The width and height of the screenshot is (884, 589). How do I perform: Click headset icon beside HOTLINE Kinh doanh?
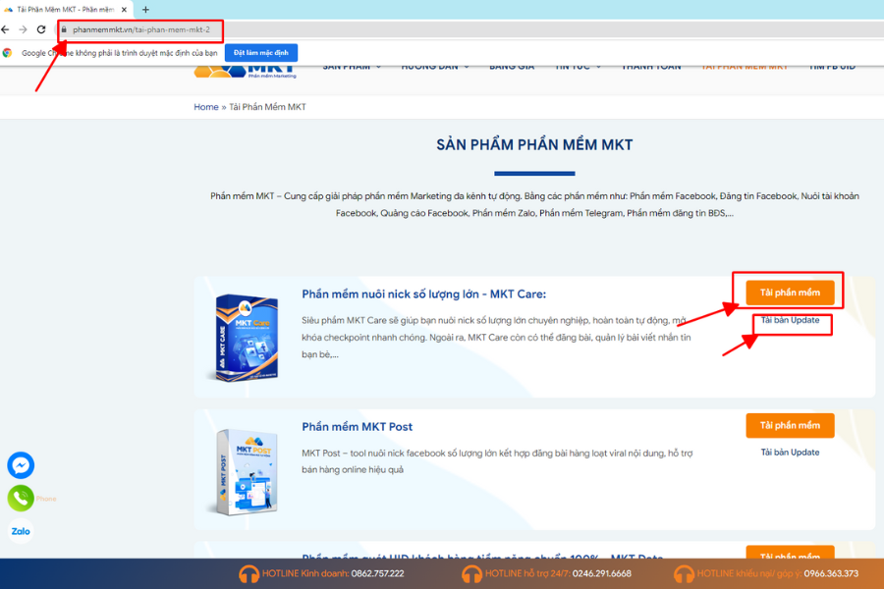pyautogui.click(x=248, y=573)
